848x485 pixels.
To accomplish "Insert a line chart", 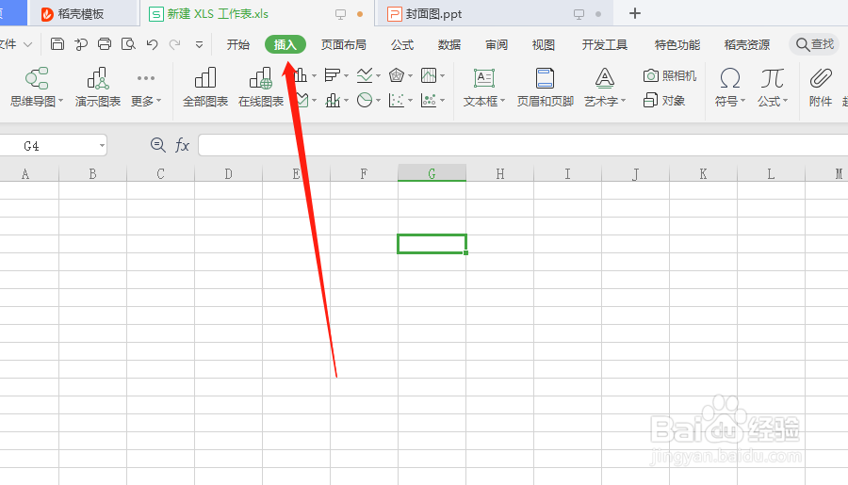I will 365,75.
